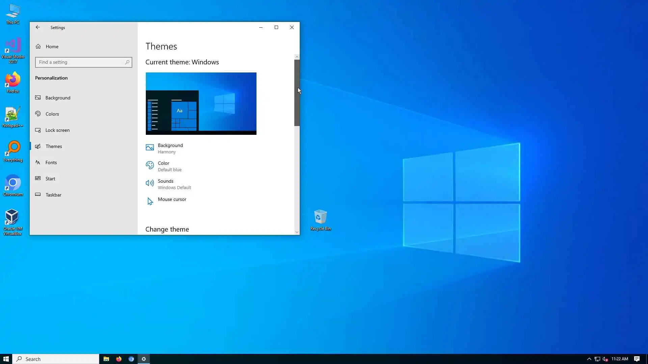
Task: Click the Home icon in Settings sidebar
Action: point(38,47)
